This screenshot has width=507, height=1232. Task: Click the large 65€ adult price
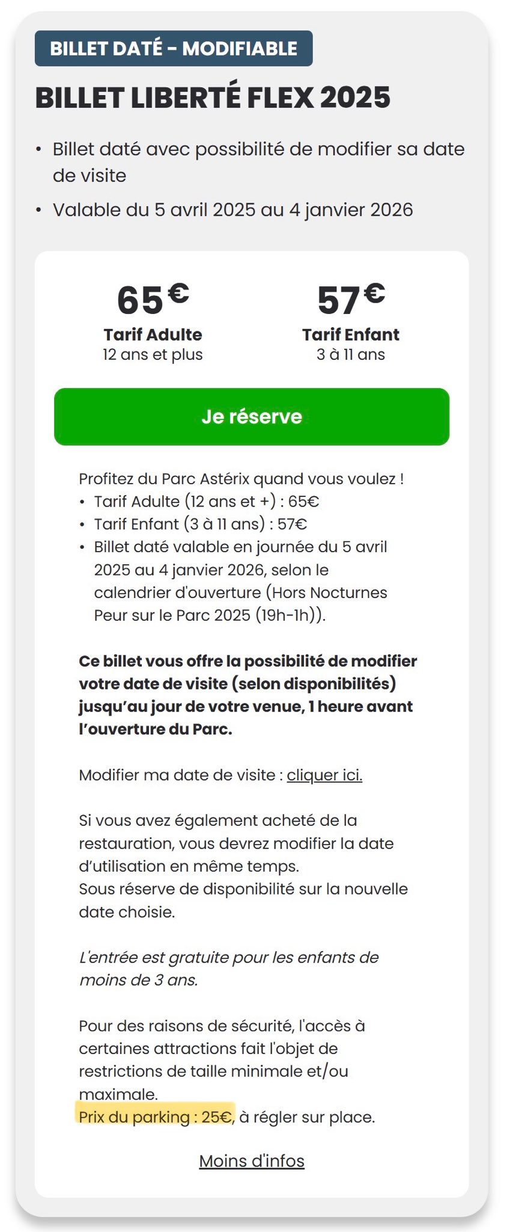153,299
